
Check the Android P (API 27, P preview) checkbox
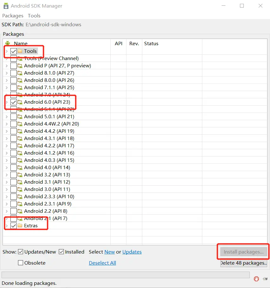pyautogui.click(x=14, y=65)
